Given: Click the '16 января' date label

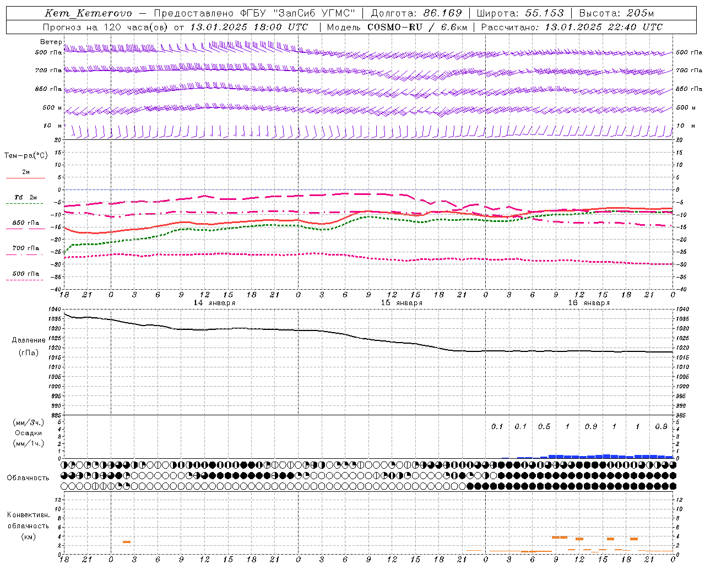Looking at the screenshot, I should pos(589,303).
